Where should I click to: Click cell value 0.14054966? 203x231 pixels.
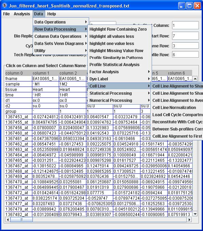(x=180, y=166)
